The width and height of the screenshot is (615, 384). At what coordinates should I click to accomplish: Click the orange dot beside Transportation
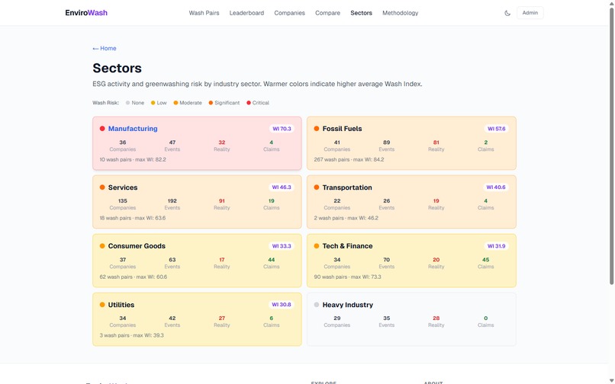(x=317, y=187)
